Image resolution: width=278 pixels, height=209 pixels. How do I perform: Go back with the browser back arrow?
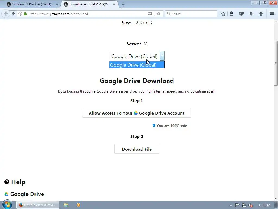coord(6,14)
